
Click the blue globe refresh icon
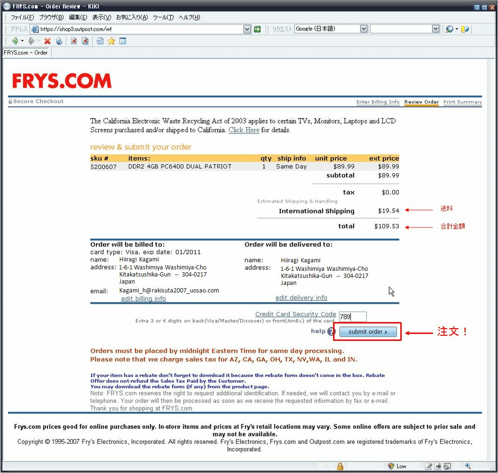pyautogui.click(x=59, y=41)
